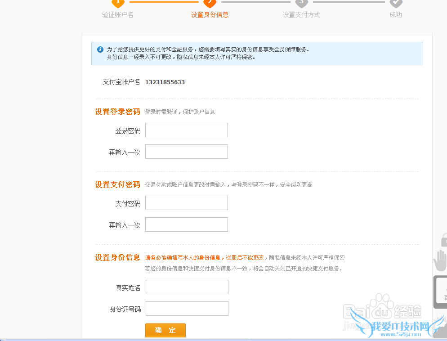Click the 设置登录密码 section heading
The width and height of the screenshot is (447, 341).
[x=117, y=112]
